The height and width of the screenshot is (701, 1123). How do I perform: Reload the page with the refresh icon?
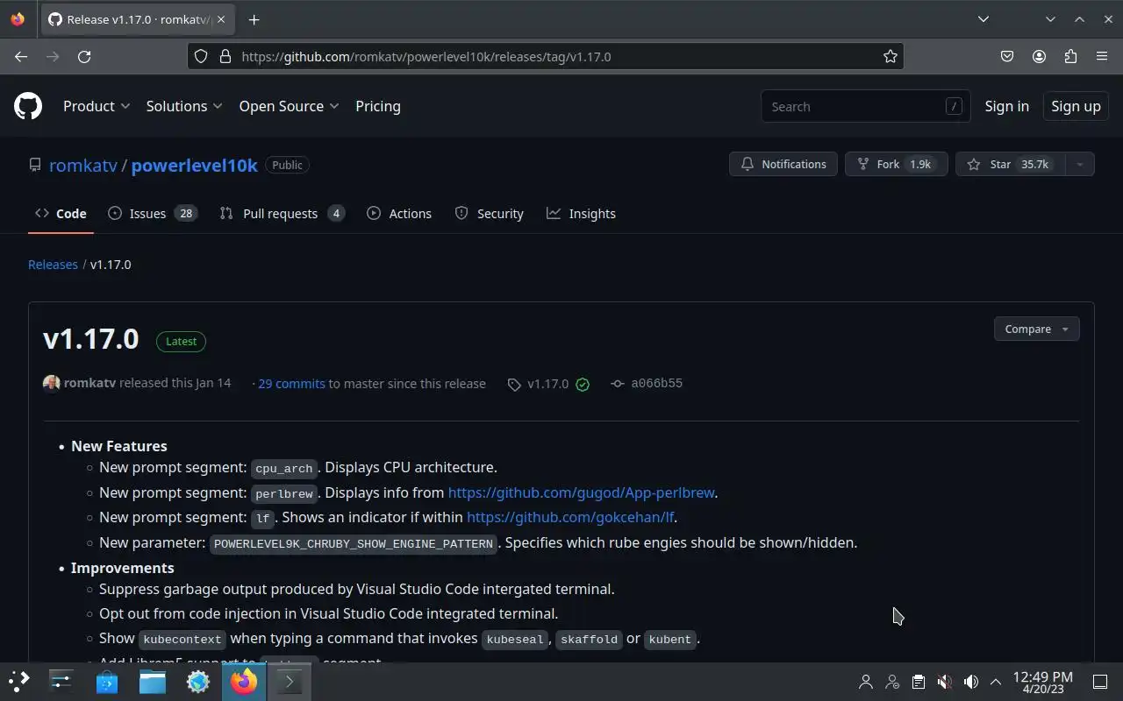(x=84, y=56)
